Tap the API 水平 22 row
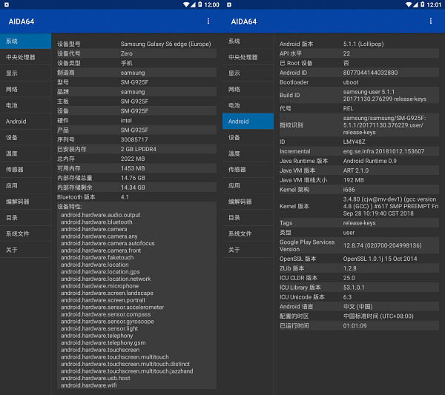 coord(359,53)
